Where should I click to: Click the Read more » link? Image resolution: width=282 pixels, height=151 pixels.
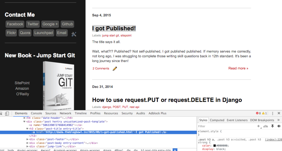pos(238,68)
